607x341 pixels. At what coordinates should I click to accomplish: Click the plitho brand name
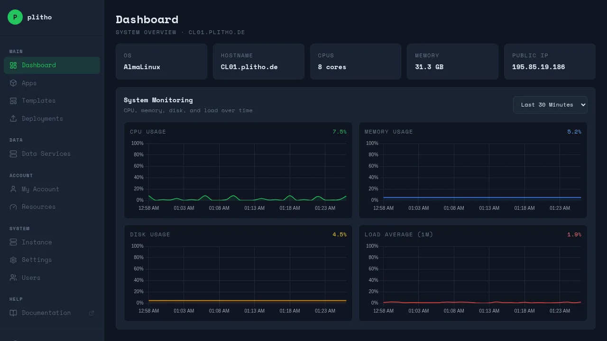click(39, 17)
